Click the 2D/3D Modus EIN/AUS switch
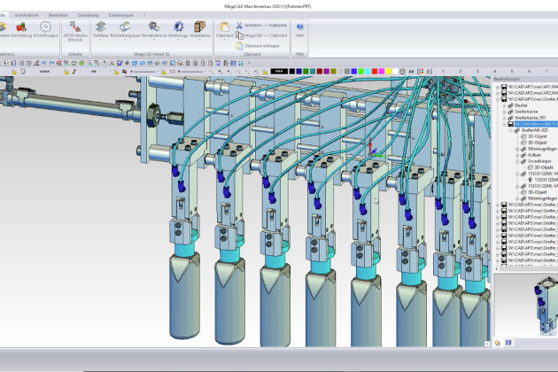The width and height of the screenshot is (558, 372). (x=75, y=28)
